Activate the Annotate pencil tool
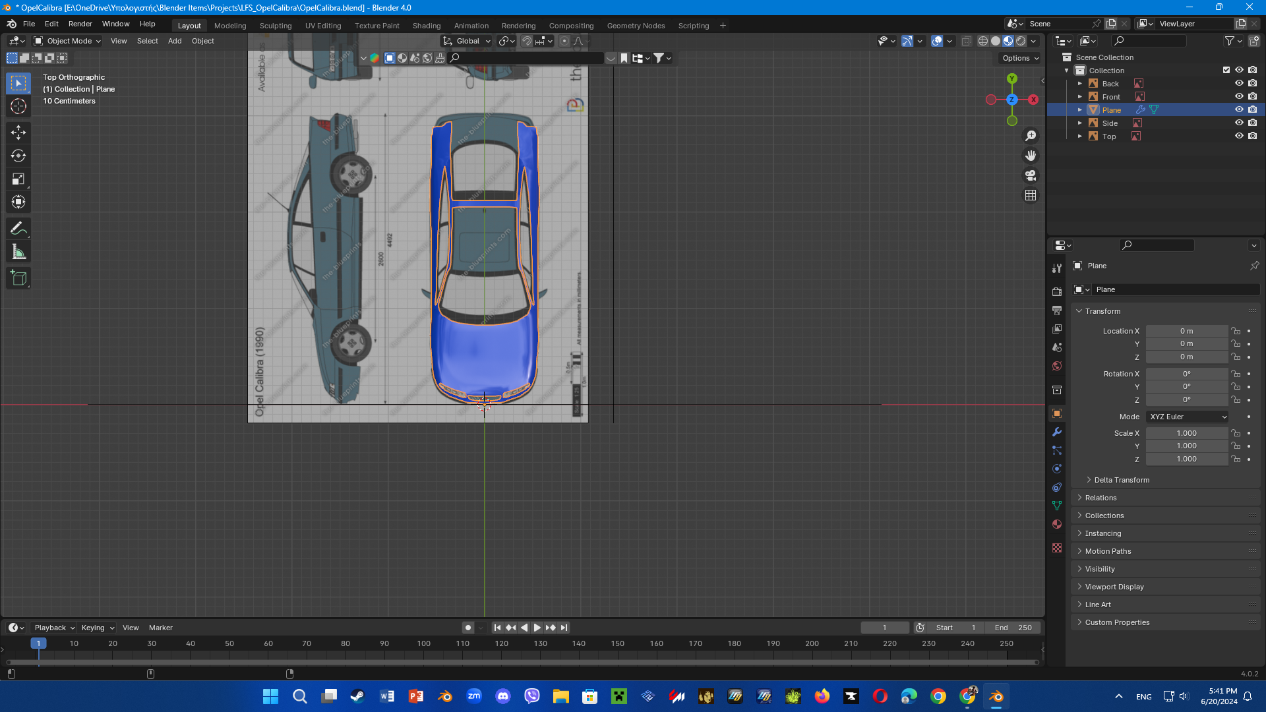The width and height of the screenshot is (1266, 712). [x=18, y=229]
